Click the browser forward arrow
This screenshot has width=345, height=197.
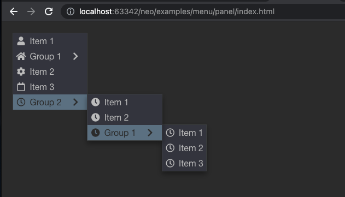coord(31,11)
